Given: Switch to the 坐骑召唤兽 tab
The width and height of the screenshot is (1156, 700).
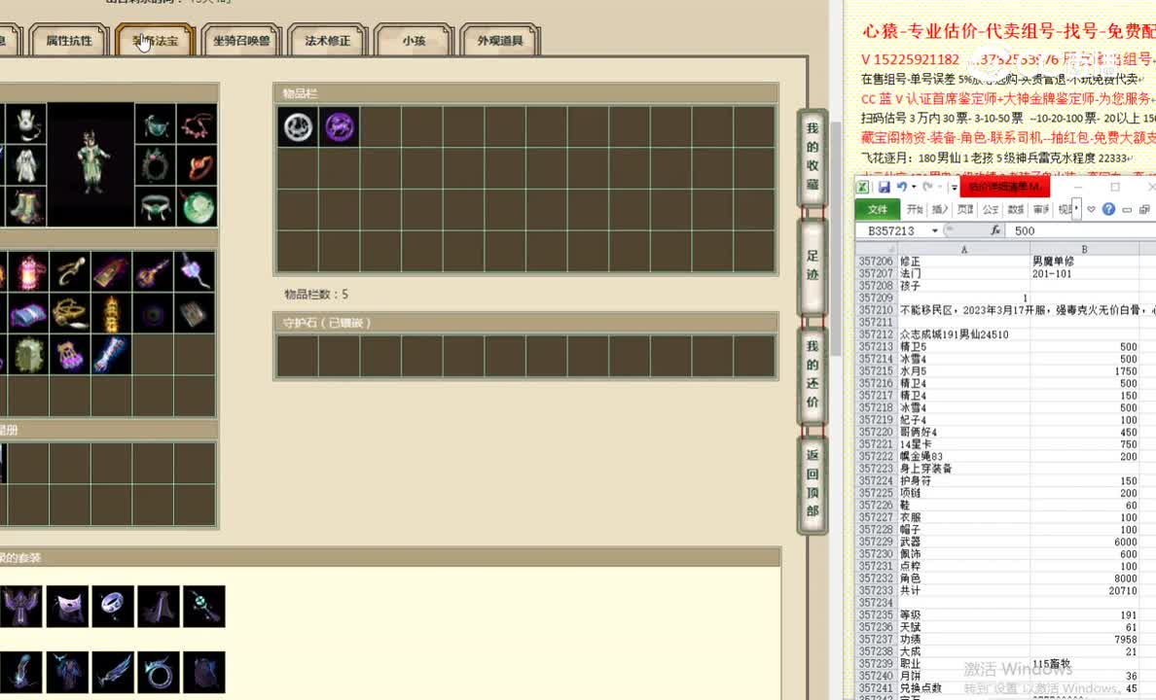Looking at the screenshot, I should click(x=240, y=40).
